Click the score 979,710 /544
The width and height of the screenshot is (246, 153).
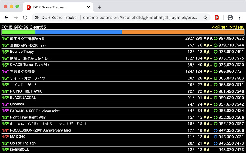tap(231, 45)
